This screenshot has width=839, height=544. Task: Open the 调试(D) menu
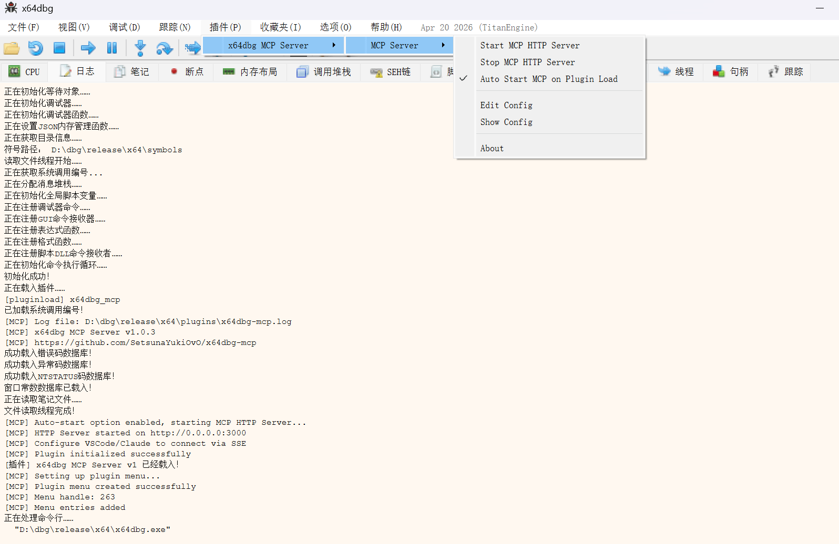[125, 27]
